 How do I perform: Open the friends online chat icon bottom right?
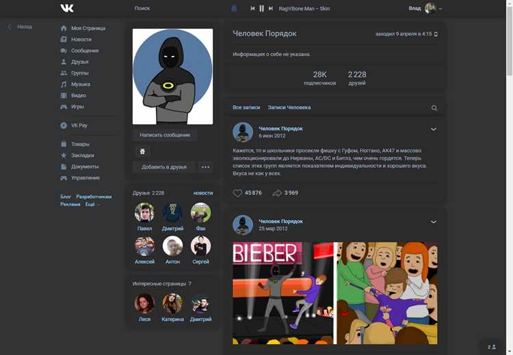click(x=492, y=347)
